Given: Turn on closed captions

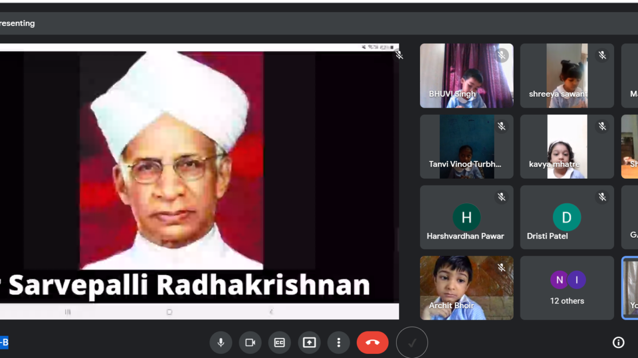Looking at the screenshot, I should click(280, 343).
